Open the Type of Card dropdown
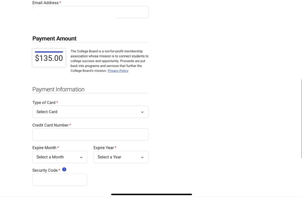Screen dimensions: 302x197 [x=90, y=112]
